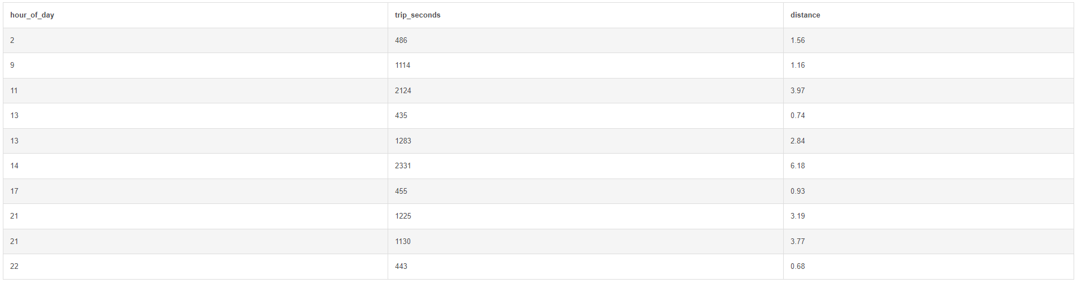Select the distance value 3.97
The height and width of the screenshot is (283, 1077).
click(x=798, y=91)
